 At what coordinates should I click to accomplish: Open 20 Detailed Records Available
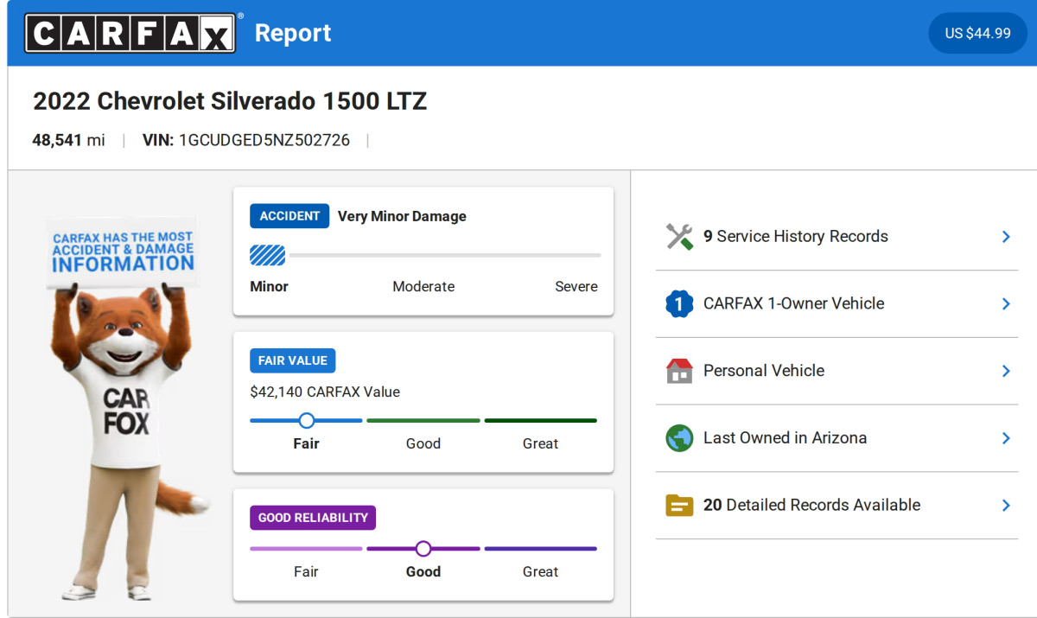(x=837, y=505)
